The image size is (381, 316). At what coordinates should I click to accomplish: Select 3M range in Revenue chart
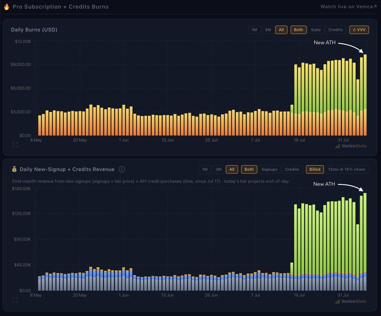click(x=218, y=169)
